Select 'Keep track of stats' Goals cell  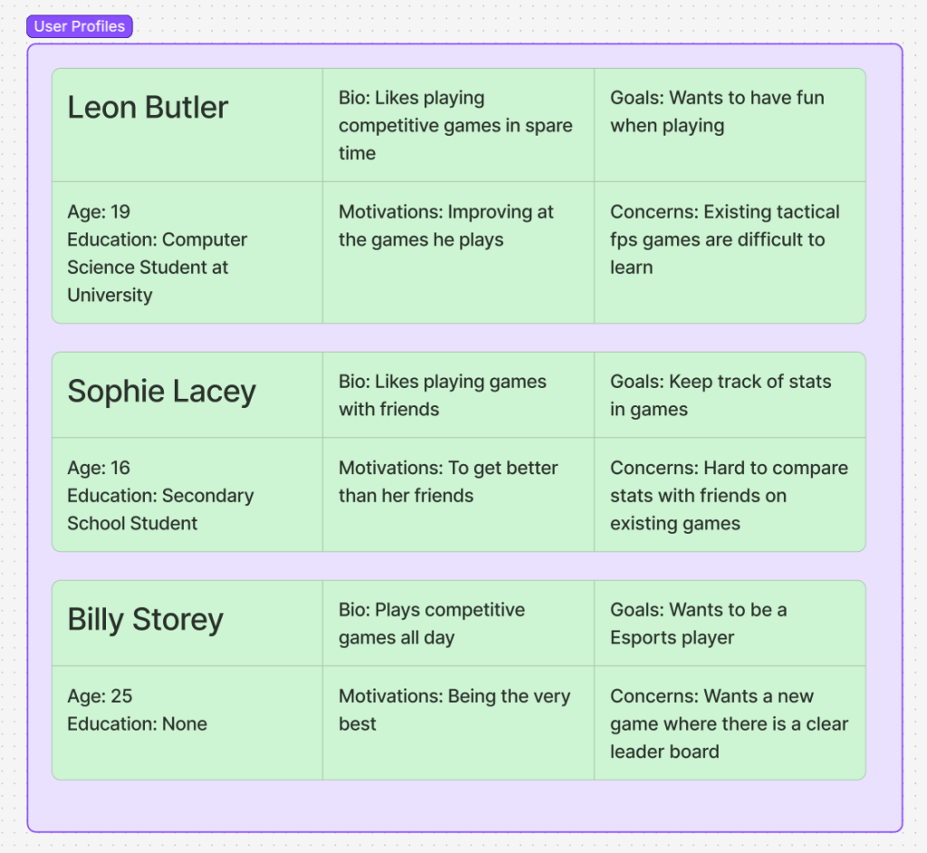pyautogui.click(x=729, y=394)
